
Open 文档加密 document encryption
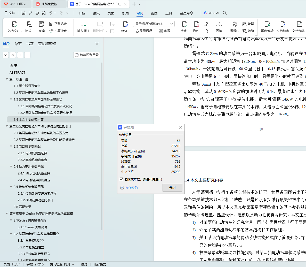(x=283, y=27)
